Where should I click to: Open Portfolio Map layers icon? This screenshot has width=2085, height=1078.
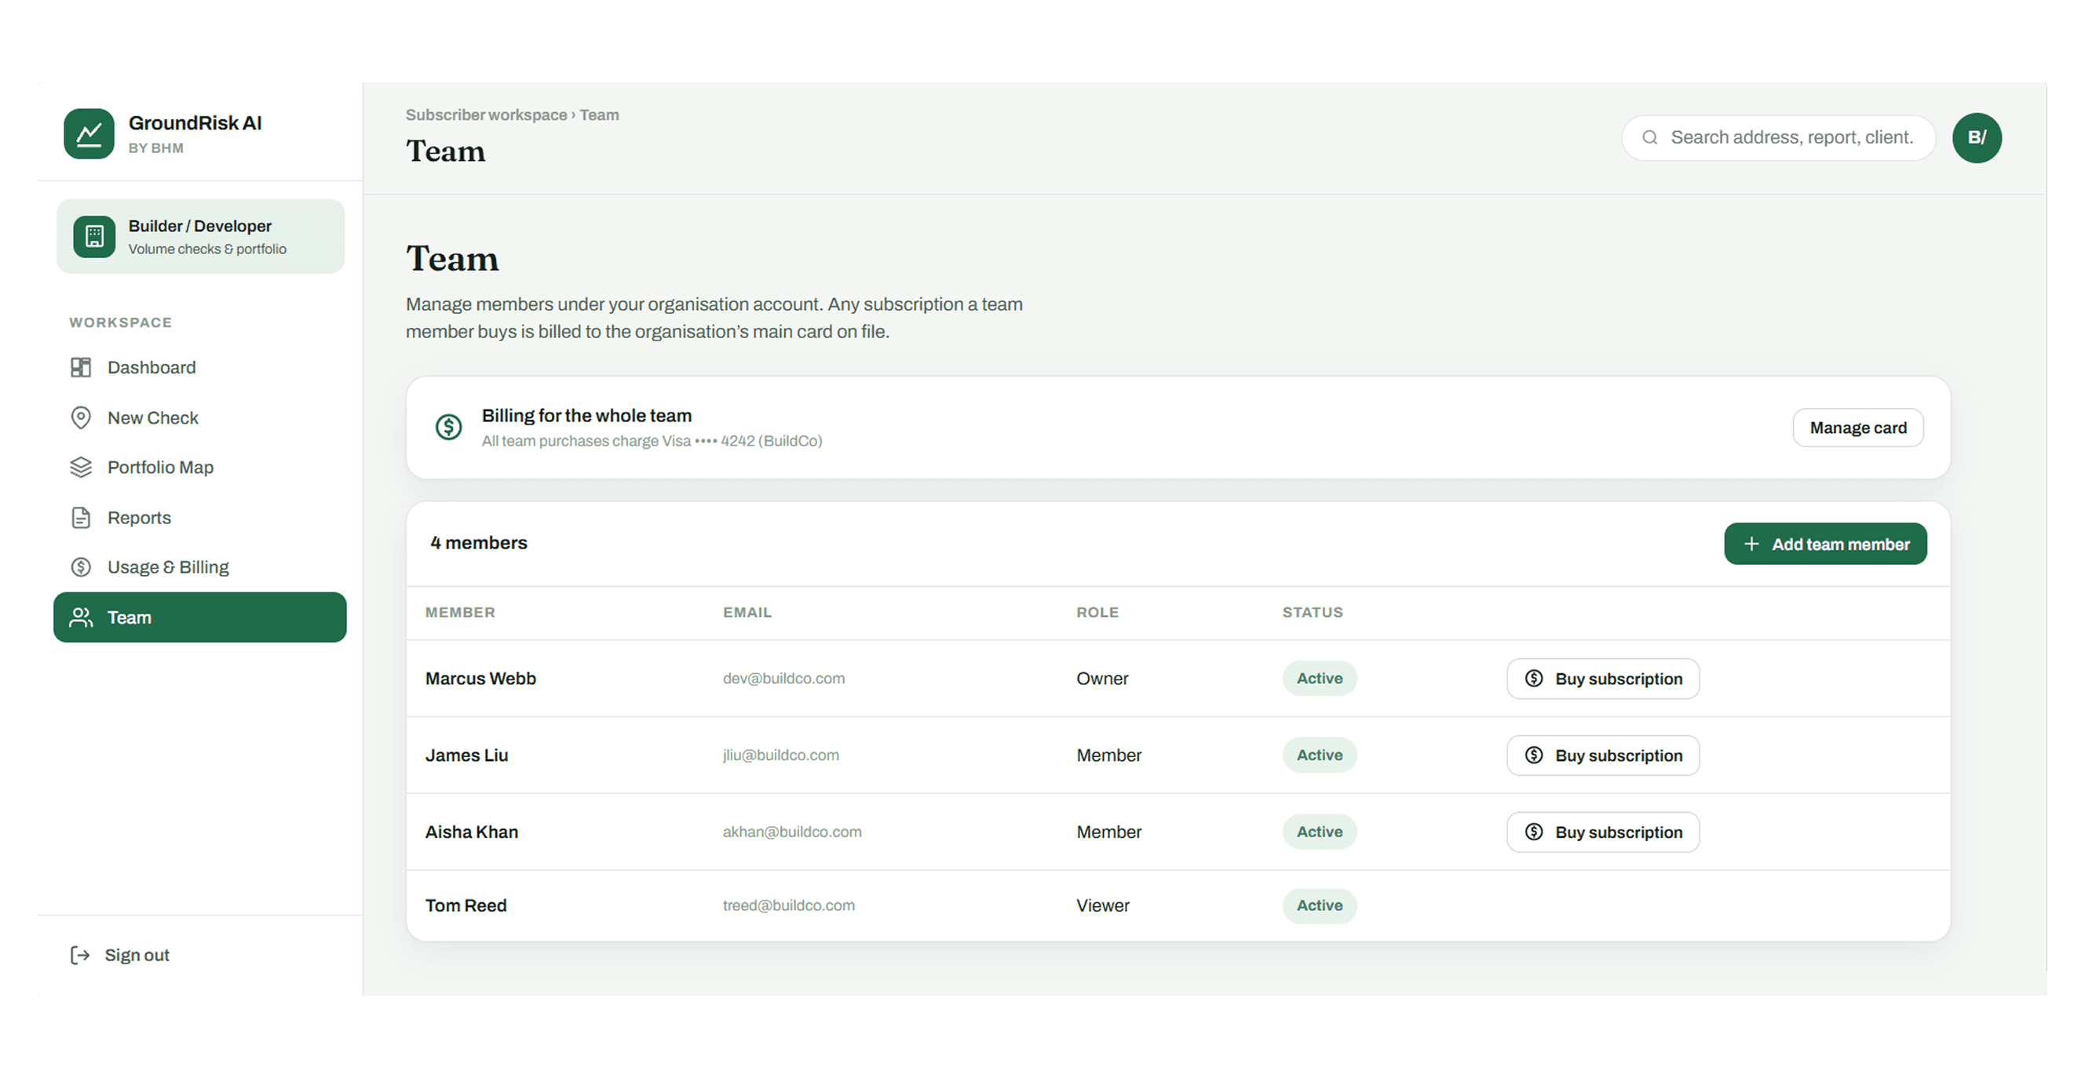[x=81, y=468]
